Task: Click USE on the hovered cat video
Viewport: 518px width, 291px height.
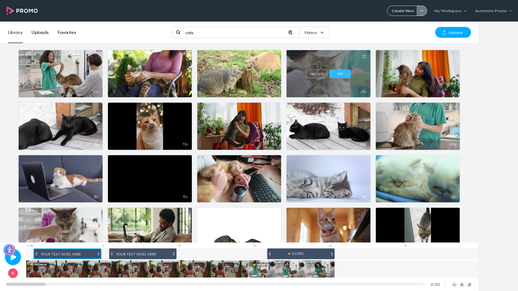Action: coord(340,74)
